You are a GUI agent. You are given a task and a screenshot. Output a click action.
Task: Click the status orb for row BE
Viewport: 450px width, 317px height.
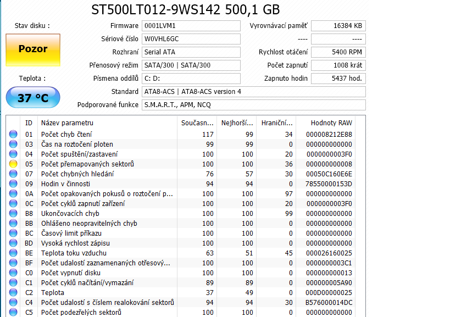(13, 253)
